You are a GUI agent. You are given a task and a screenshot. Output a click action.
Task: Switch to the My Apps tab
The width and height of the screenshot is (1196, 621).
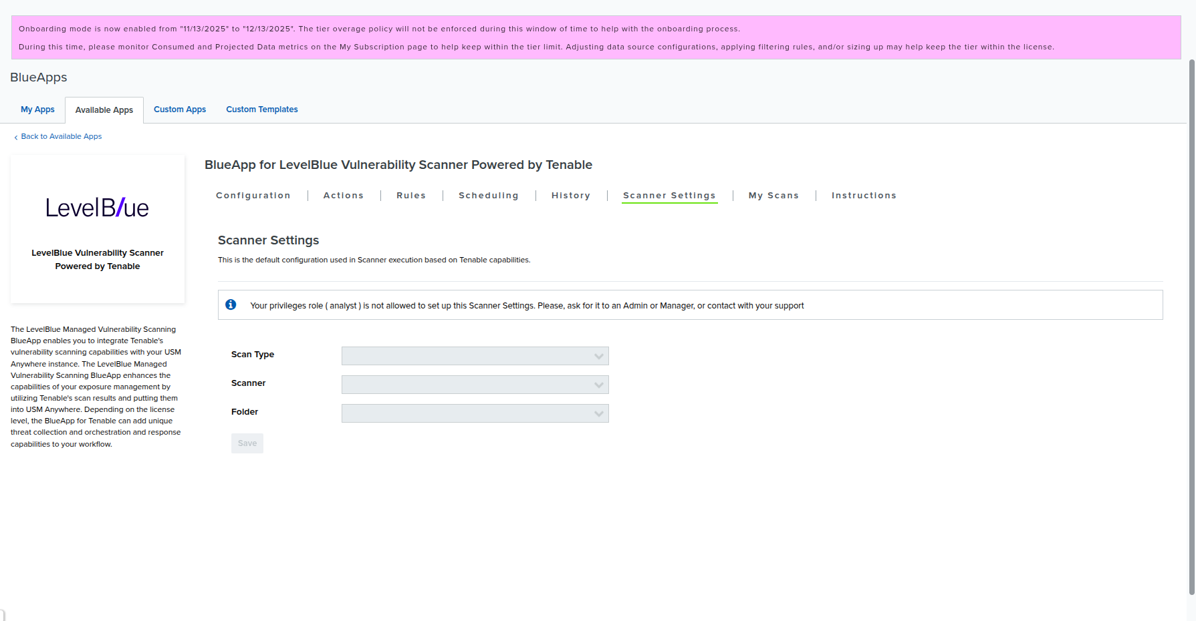point(37,110)
